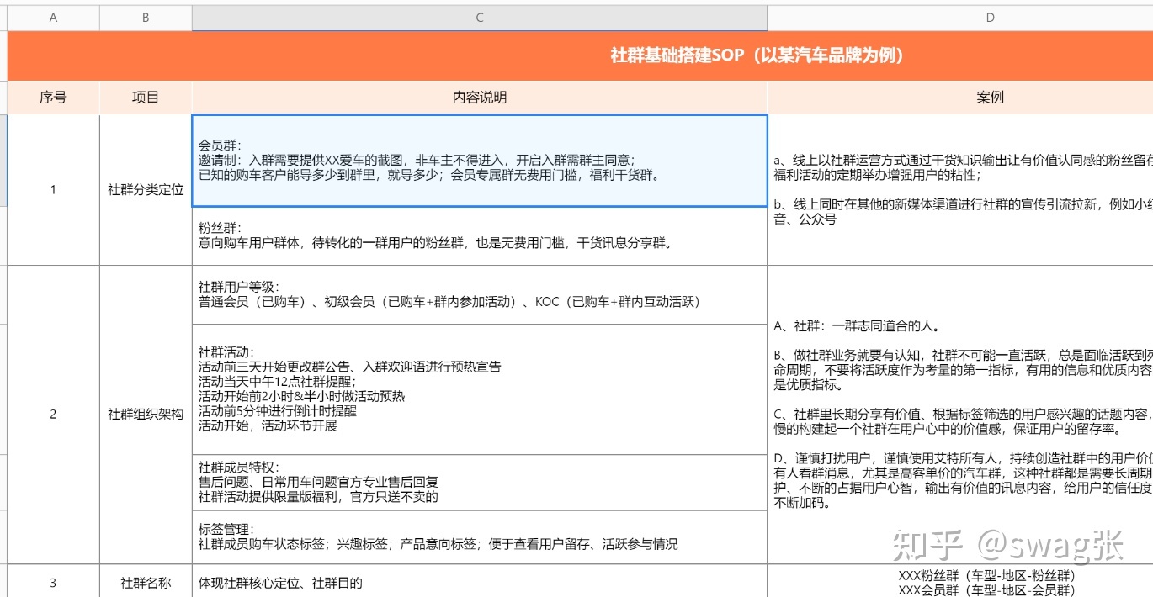This screenshot has width=1153, height=597.
Task: Select column header B
Action: [145, 17]
